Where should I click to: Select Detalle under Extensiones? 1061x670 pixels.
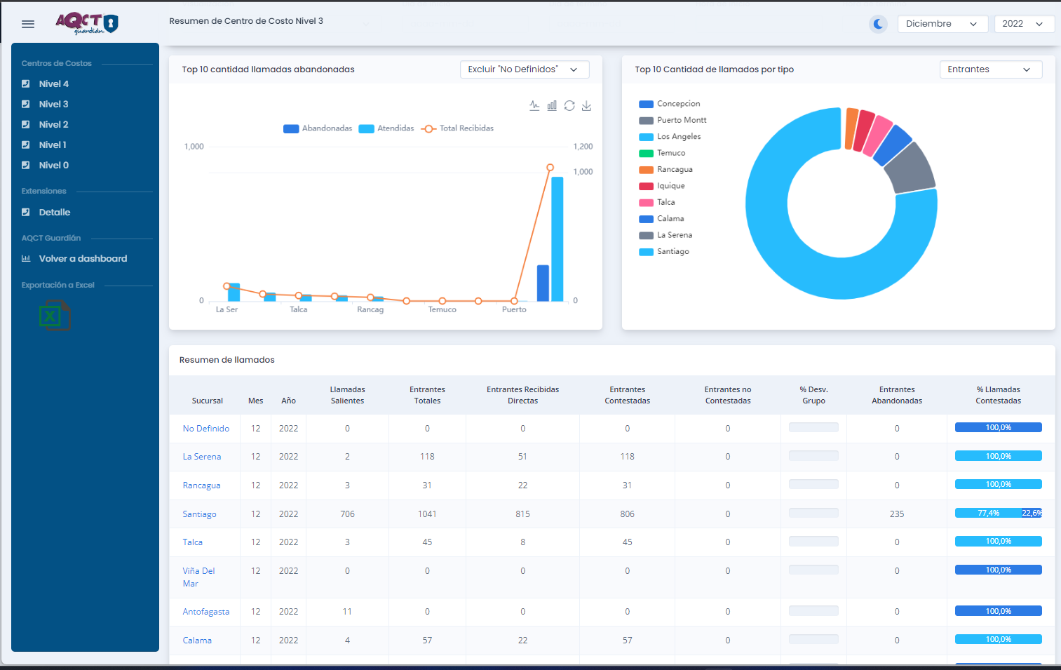(x=54, y=212)
